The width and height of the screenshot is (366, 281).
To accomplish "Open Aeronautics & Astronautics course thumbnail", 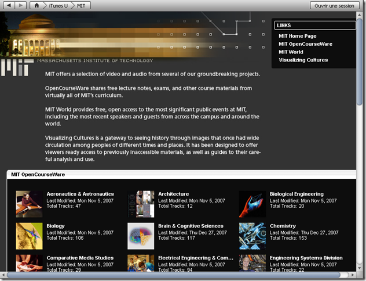I will 29,204.
